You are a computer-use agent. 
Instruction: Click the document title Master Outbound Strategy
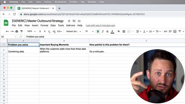click(x=38, y=21)
